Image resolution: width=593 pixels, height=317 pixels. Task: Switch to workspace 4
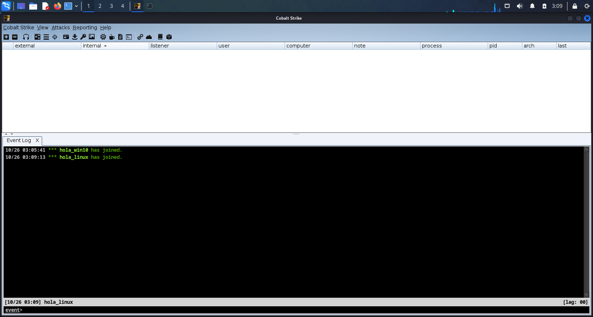tap(123, 6)
